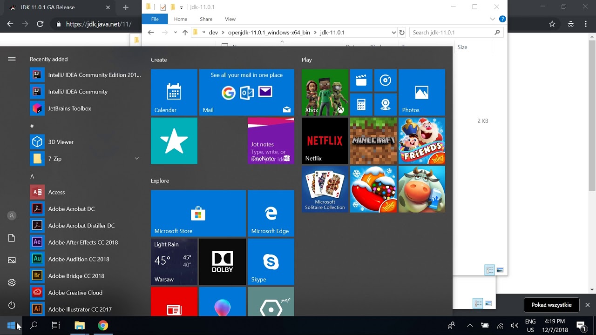Open the Microsoft Store tile

pyautogui.click(x=198, y=213)
